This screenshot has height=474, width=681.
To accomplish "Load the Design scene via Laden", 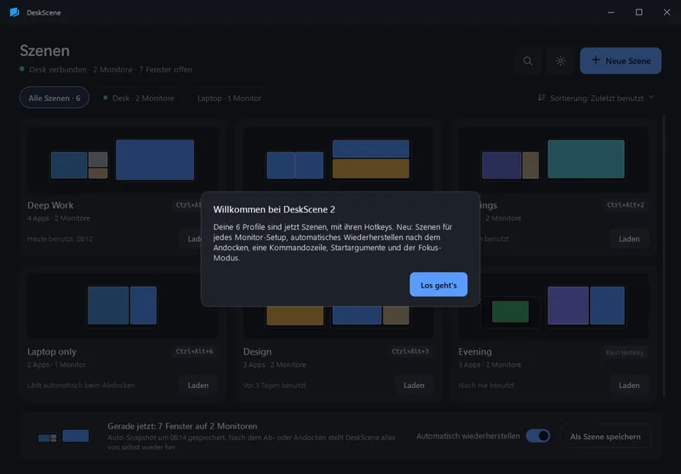I will [x=414, y=385].
